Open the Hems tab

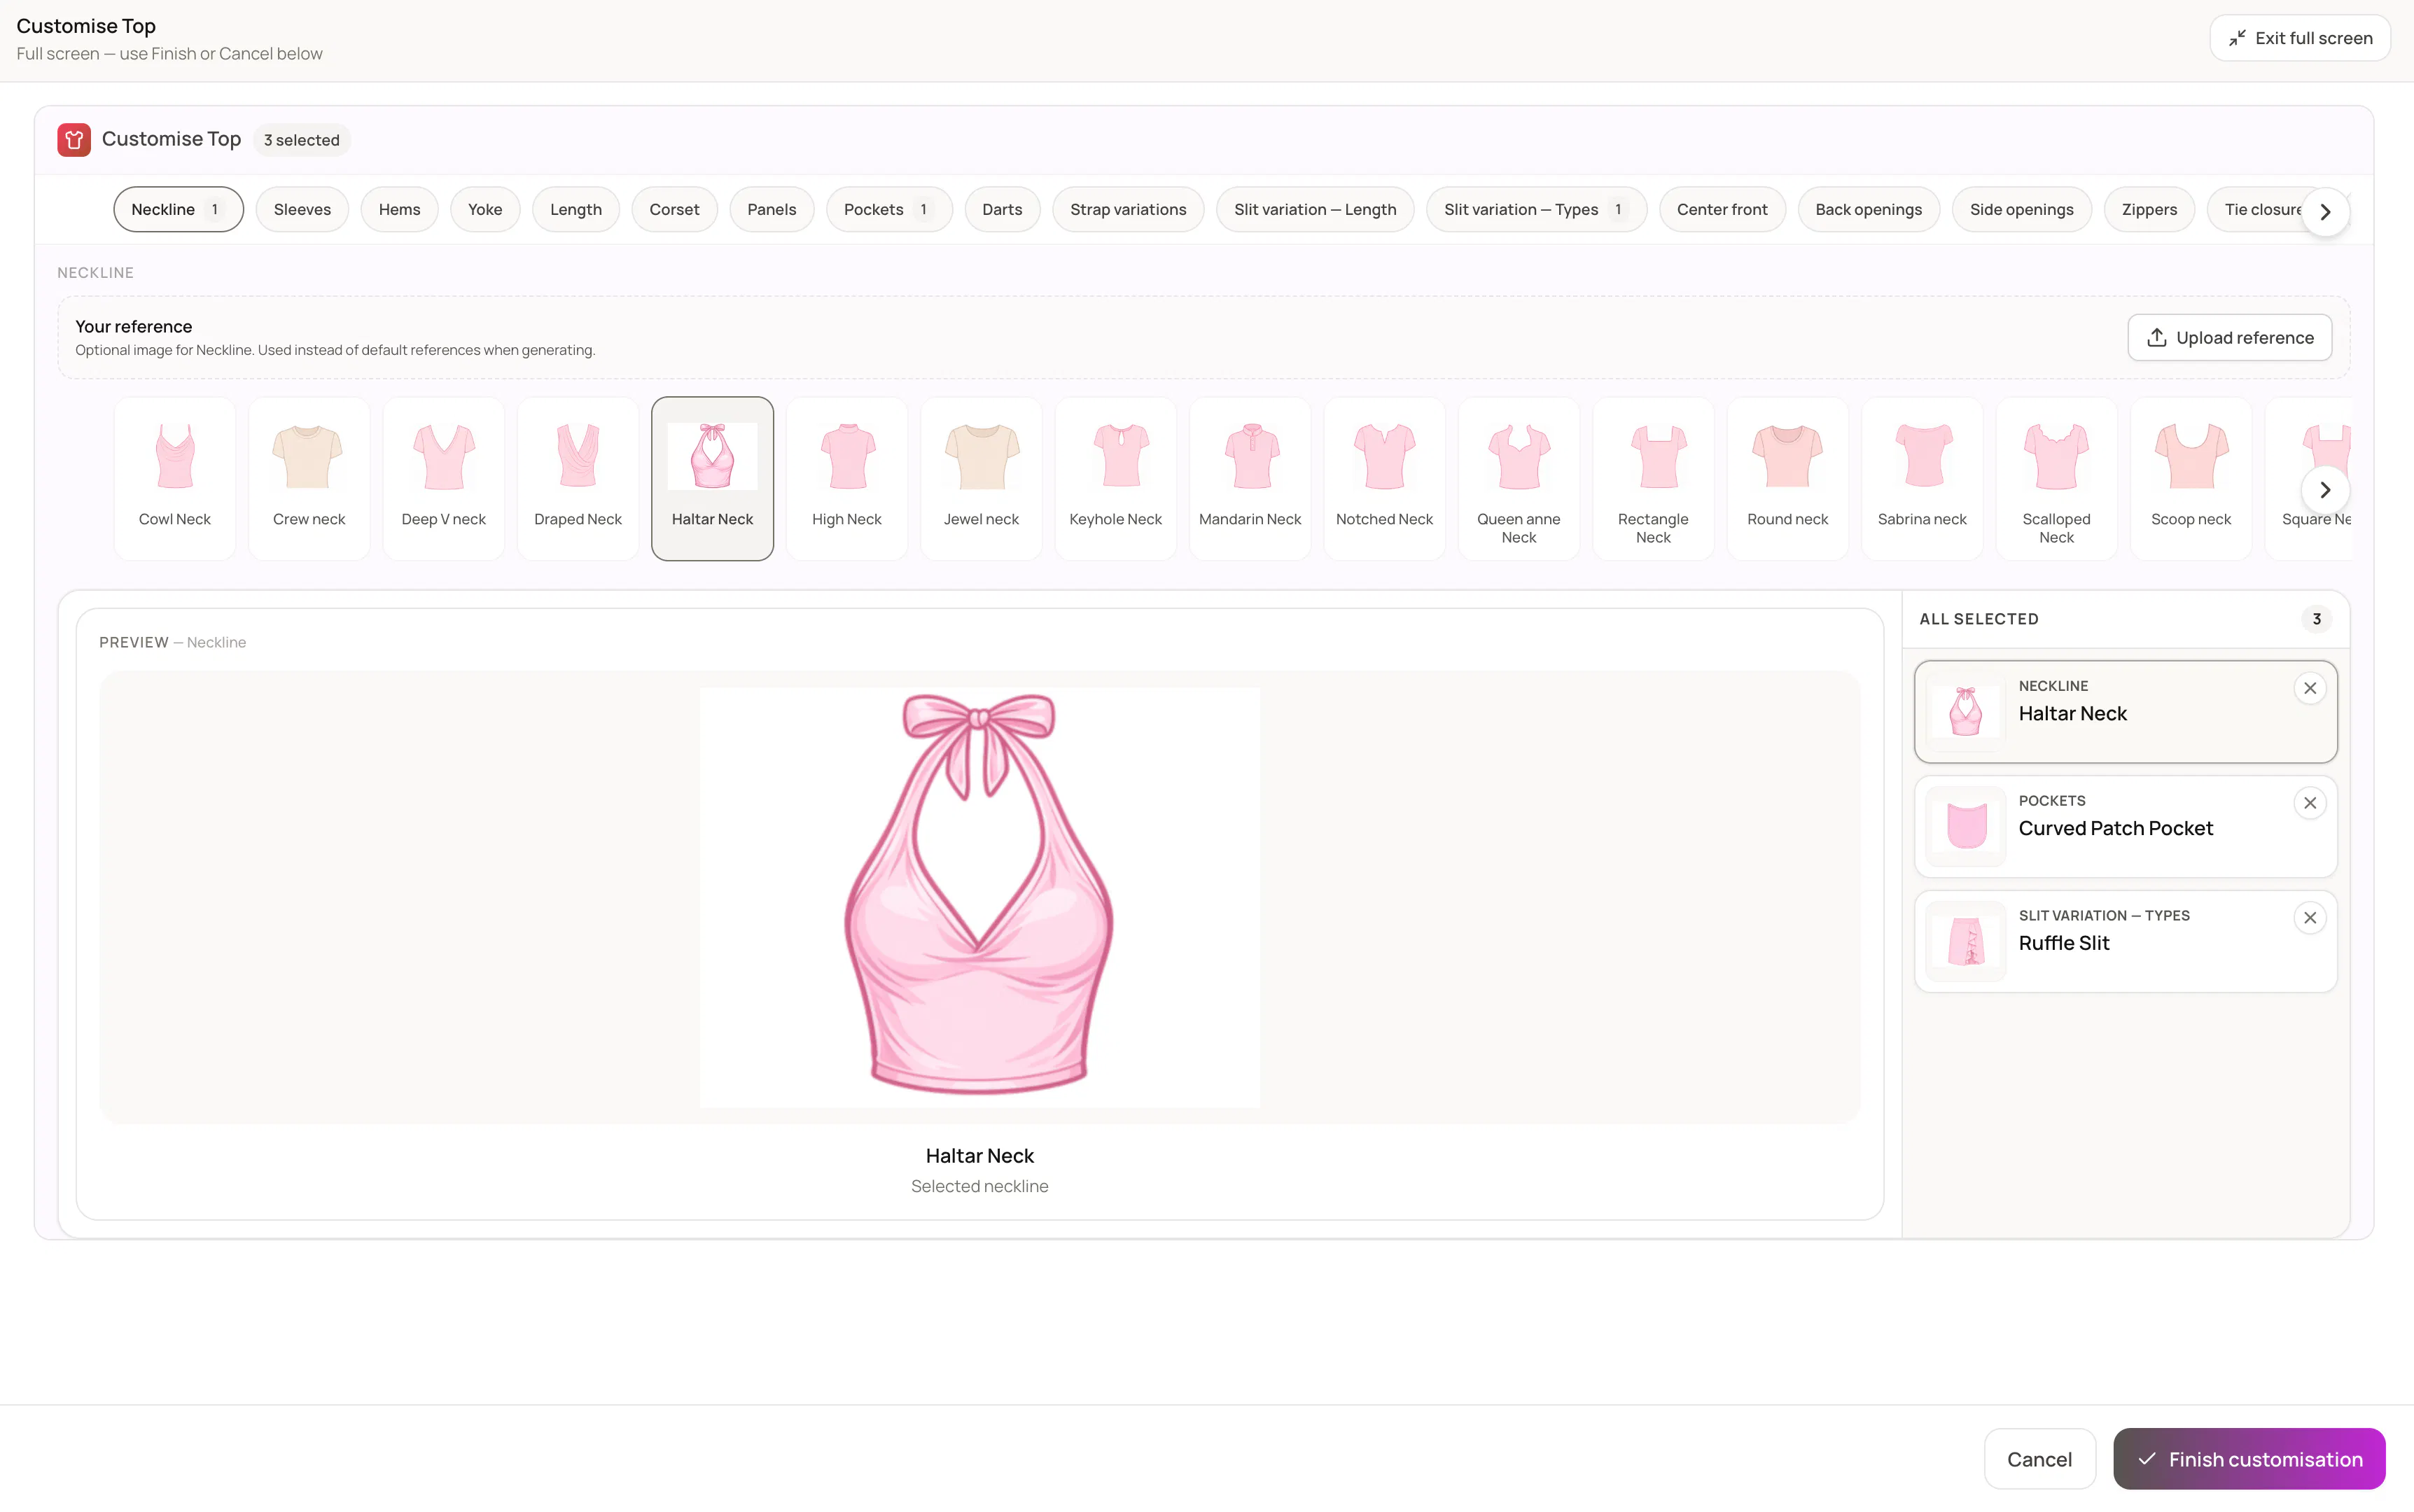[x=399, y=210]
